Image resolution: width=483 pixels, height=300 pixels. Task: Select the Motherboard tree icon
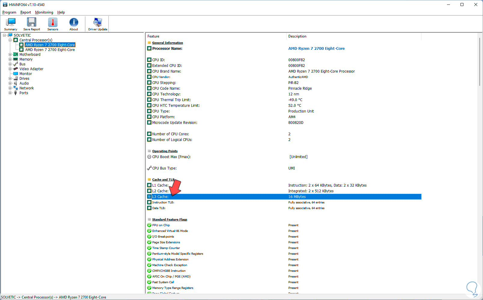pyautogui.click(x=16, y=55)
